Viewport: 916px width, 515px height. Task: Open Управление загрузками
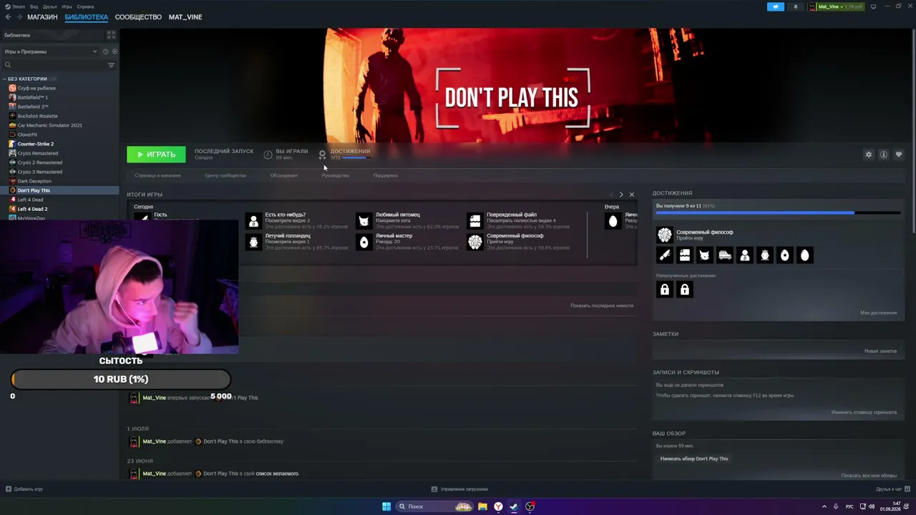pyautogui.click(x=459, y=489)
